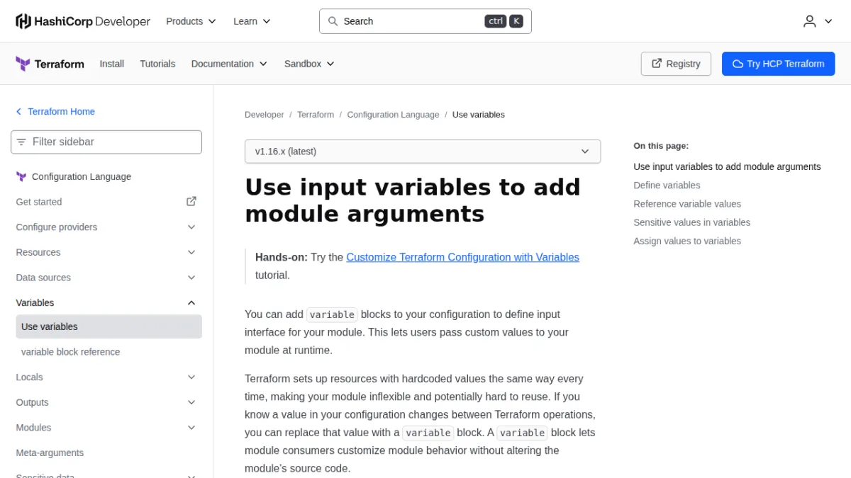Open the user account icon menu
This screenshot has height=478, width=851.
tap(818, 21)
